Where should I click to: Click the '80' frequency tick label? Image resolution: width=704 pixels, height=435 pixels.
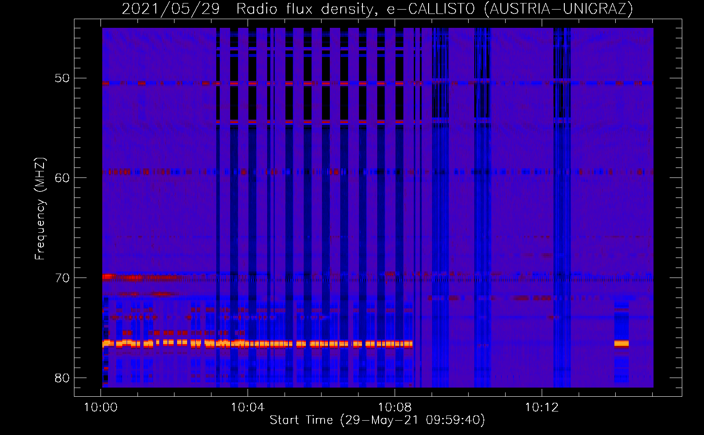tap(62, 378)
